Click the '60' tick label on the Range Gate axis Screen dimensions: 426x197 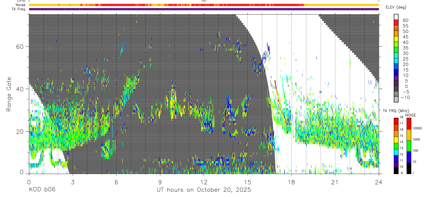(x=20, y=46)
